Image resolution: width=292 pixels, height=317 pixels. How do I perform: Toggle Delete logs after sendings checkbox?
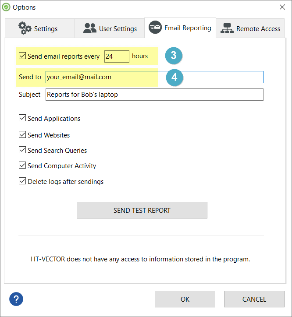click(x=22, y=181)
